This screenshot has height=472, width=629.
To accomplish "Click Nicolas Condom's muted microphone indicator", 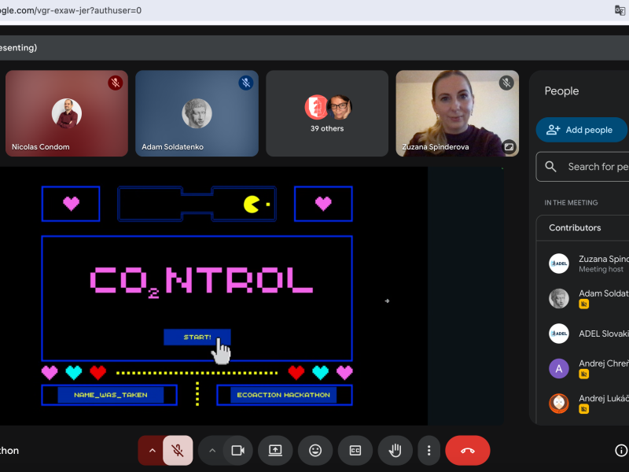I will pyautogui.click(x=116, y=83).
